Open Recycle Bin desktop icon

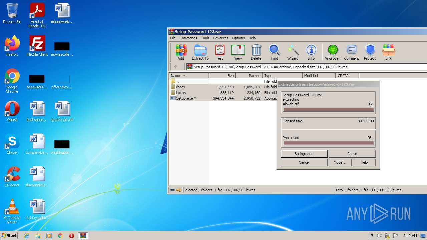12,13
